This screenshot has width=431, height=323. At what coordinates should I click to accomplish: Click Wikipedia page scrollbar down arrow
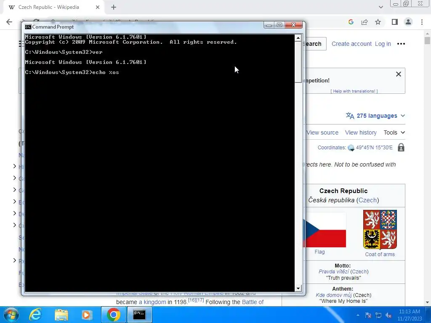tap(427, 302)
